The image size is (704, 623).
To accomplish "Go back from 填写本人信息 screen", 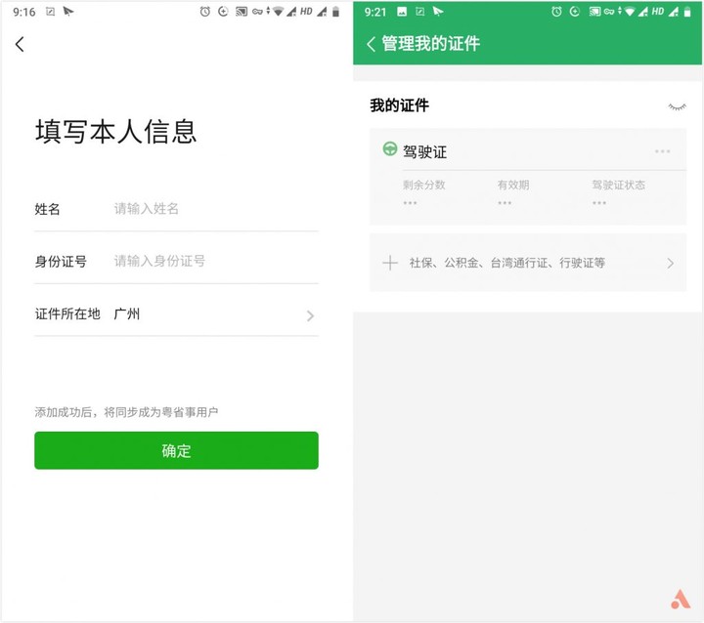I will click(20, 44).
